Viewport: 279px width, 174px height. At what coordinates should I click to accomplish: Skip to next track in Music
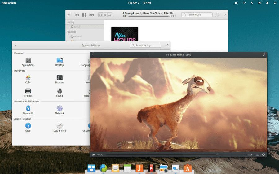91,15
